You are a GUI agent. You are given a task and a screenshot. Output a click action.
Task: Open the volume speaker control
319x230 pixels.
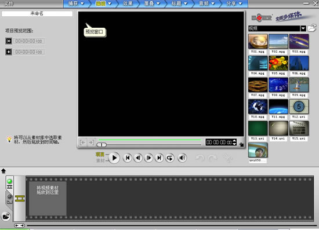(x=182, y=158)
